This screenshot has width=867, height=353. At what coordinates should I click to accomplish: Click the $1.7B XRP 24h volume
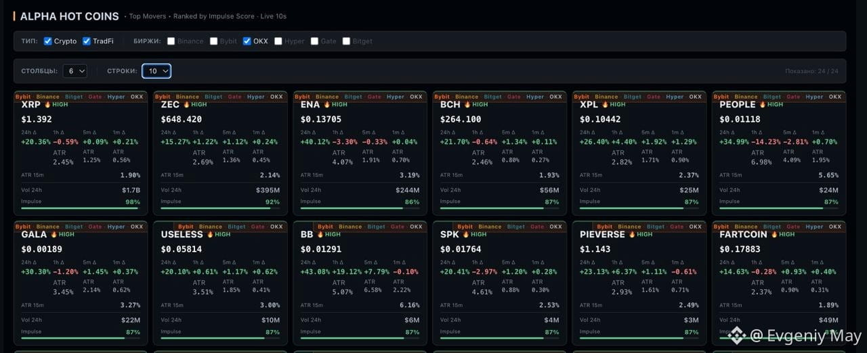click(131, 190)
